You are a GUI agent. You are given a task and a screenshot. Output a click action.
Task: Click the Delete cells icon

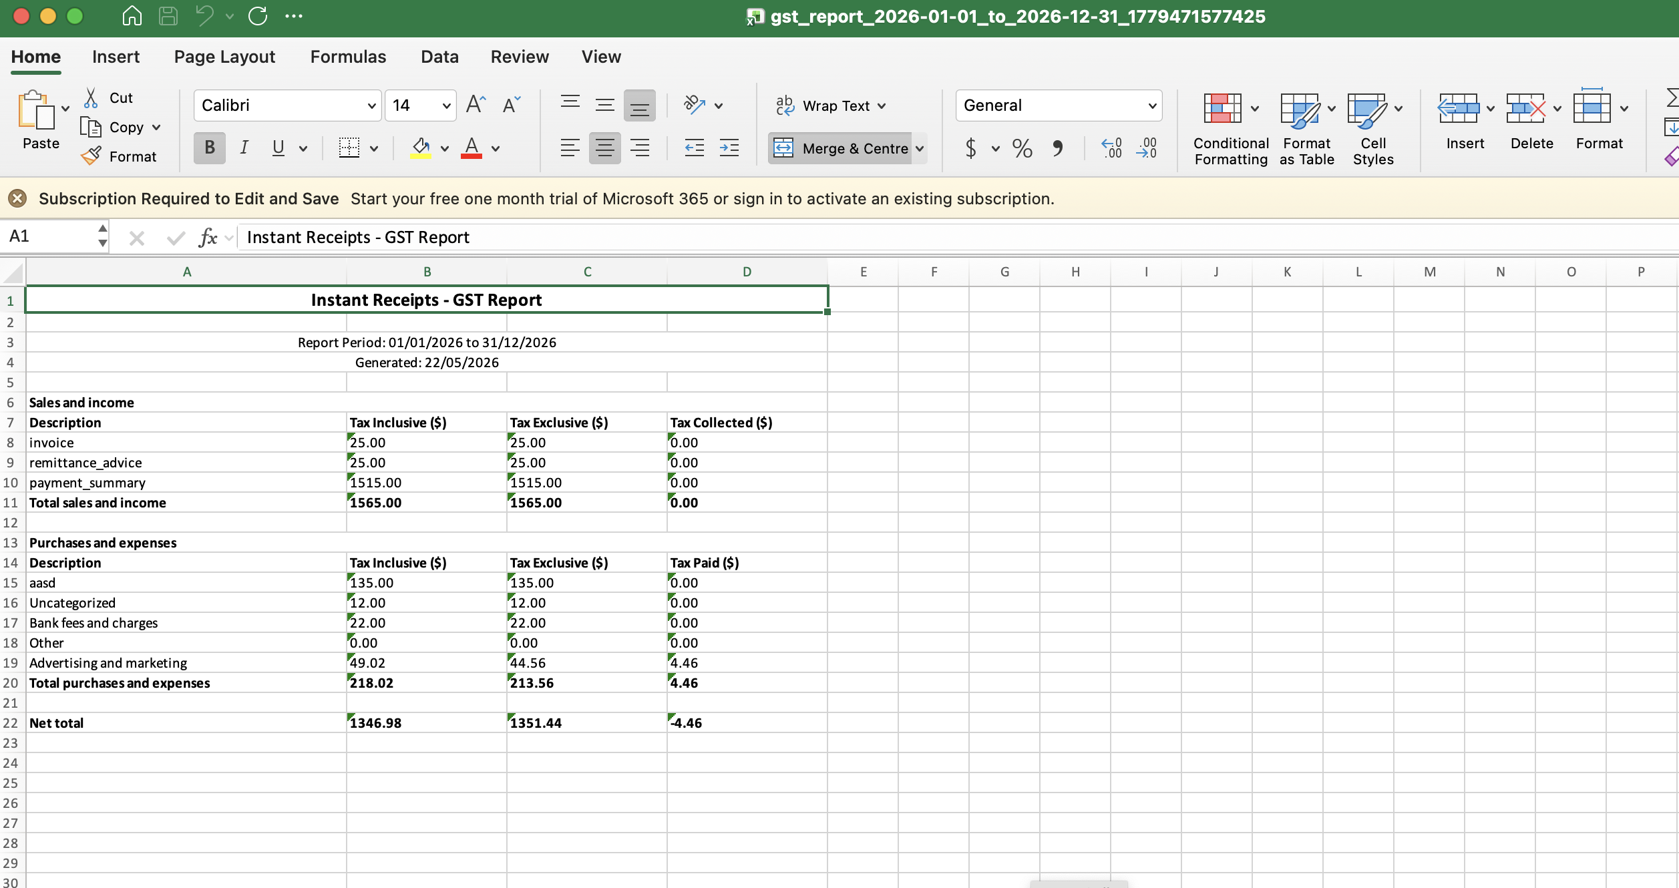[1525, 108]
